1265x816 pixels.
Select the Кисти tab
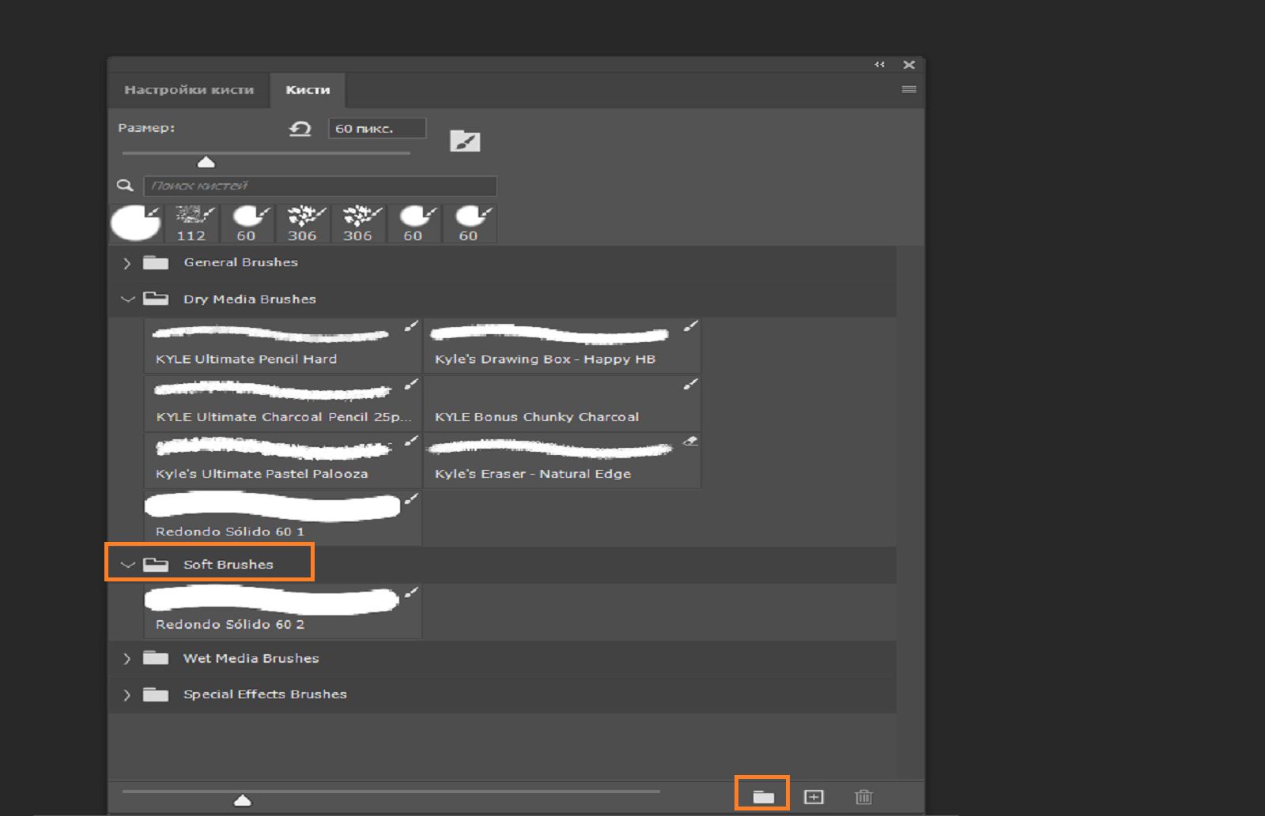(308, 90)
